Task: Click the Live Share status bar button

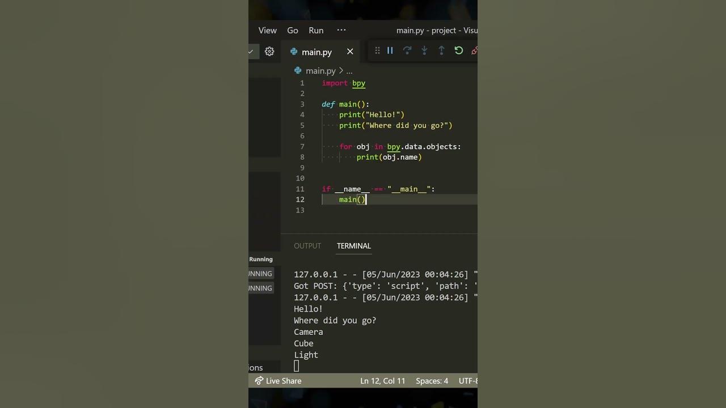Action: (x=278, y=381)
